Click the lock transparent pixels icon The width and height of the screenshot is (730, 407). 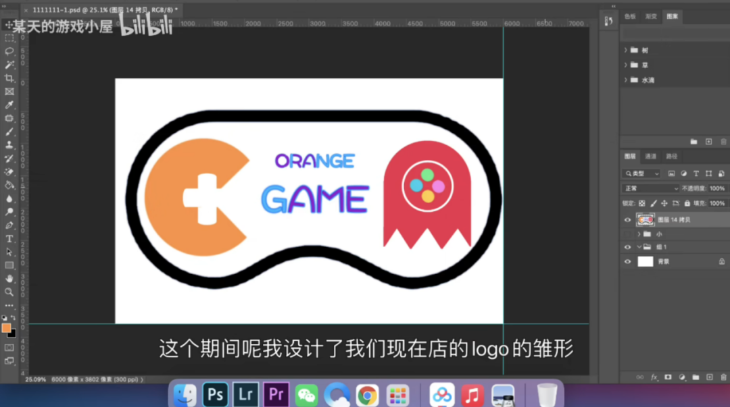pyautogui.click(x=642, y=203)
